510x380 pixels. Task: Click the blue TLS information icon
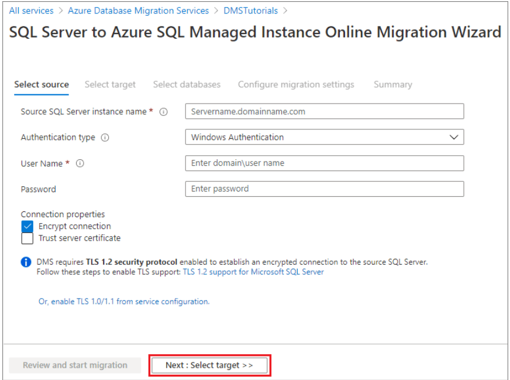(26, 262)
